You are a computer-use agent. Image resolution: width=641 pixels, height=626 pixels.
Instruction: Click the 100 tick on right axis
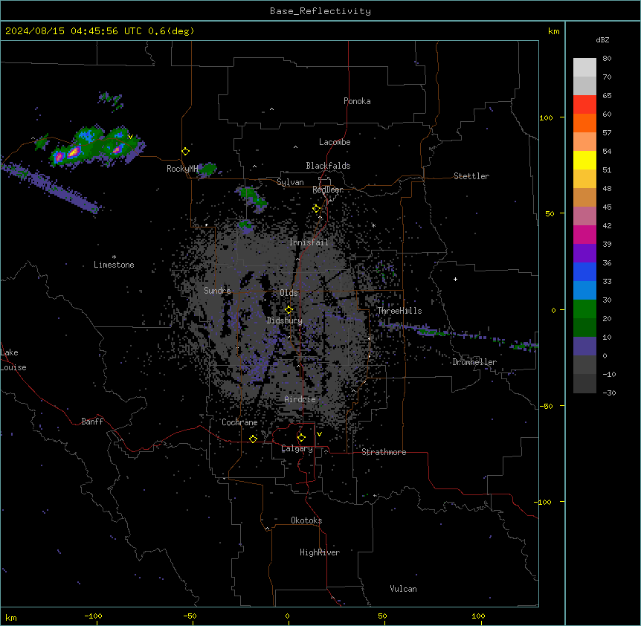pyautogui.click(x=546, y=117)
